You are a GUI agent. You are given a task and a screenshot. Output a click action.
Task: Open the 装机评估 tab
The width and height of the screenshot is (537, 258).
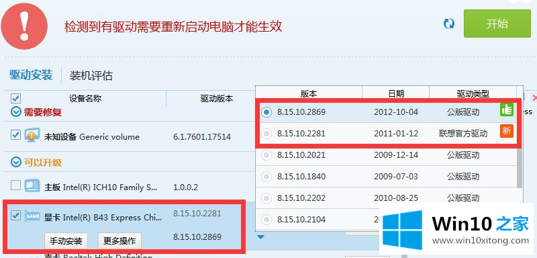pyautogui.click(x=91, y=76)
